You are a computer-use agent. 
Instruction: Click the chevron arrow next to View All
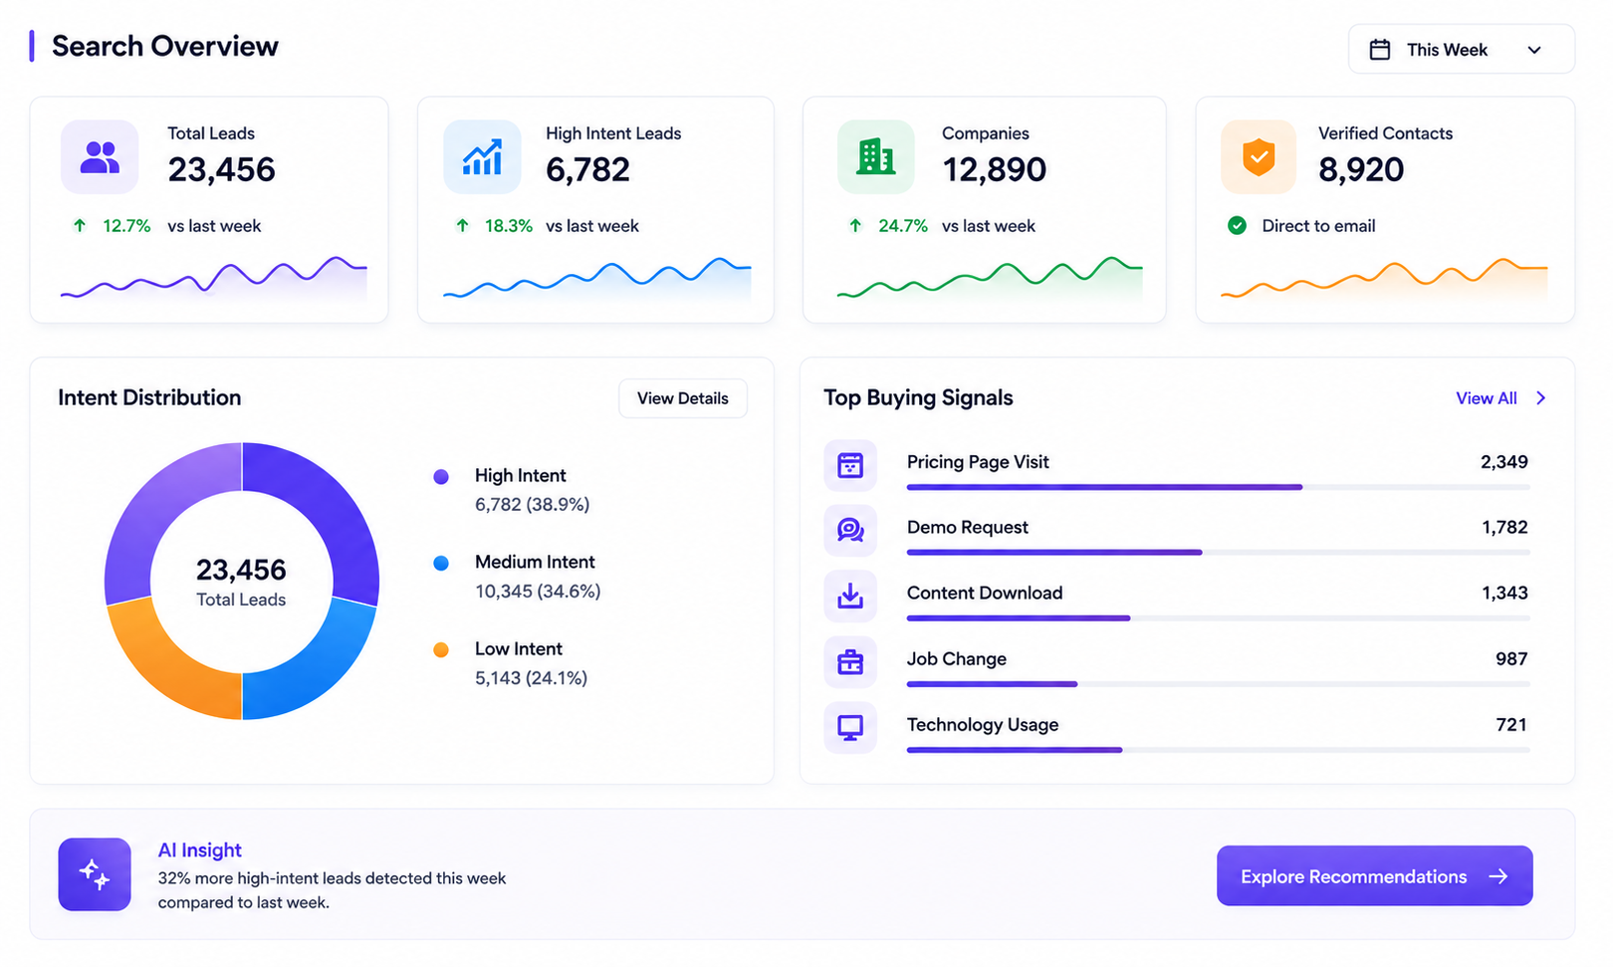click(1541, 398)
